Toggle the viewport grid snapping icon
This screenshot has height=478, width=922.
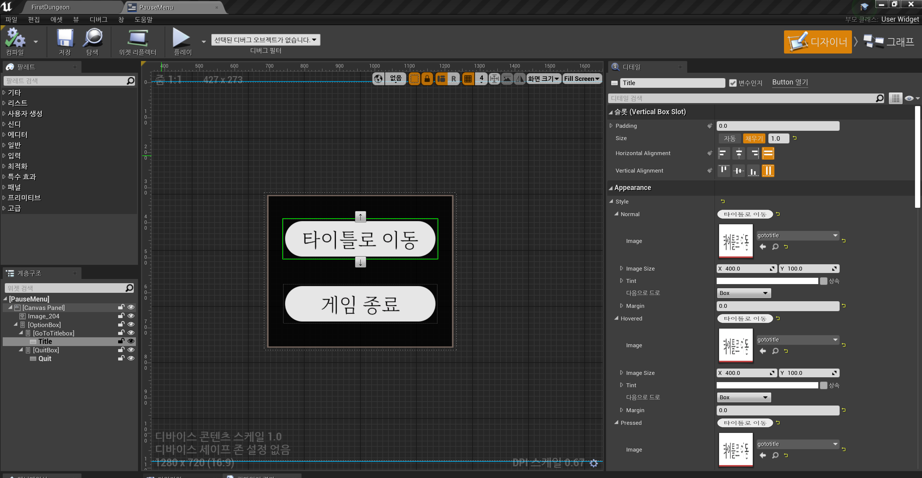pyautogui.click(x=468, y=78)
